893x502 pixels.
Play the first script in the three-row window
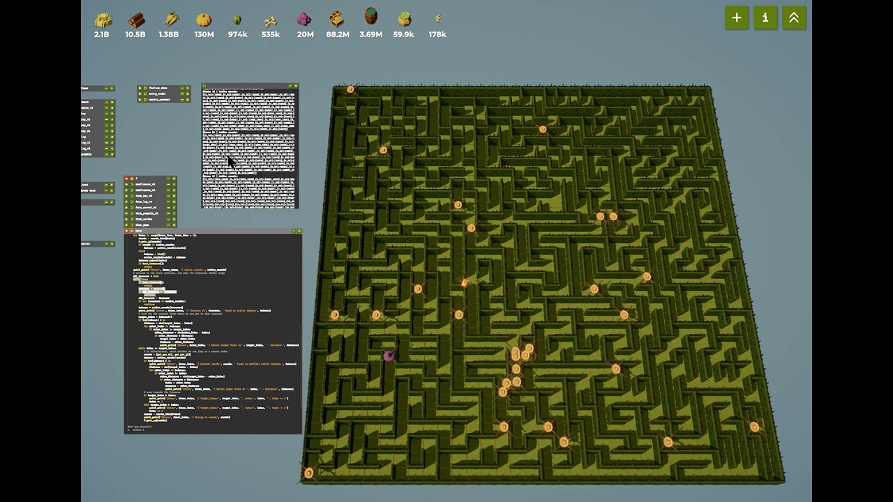[x=140, y=88]
